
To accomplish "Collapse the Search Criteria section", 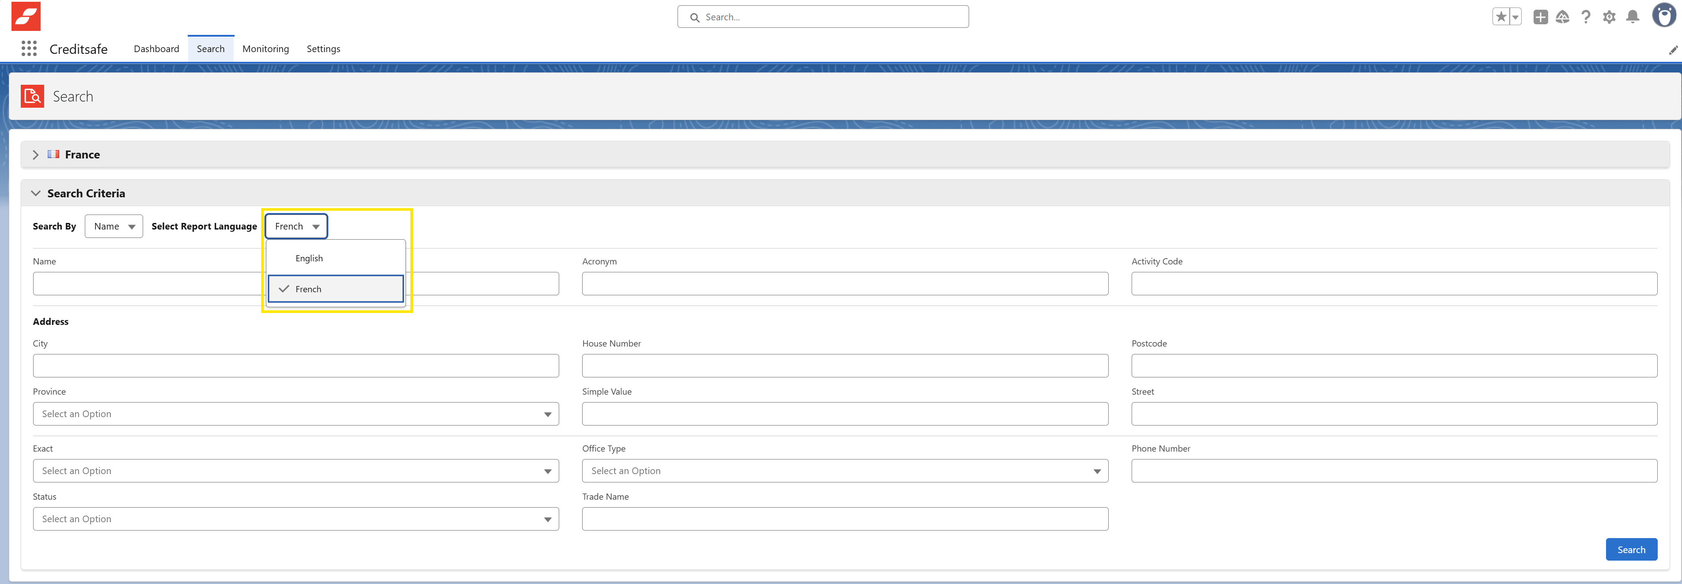I will coord(36,193).
